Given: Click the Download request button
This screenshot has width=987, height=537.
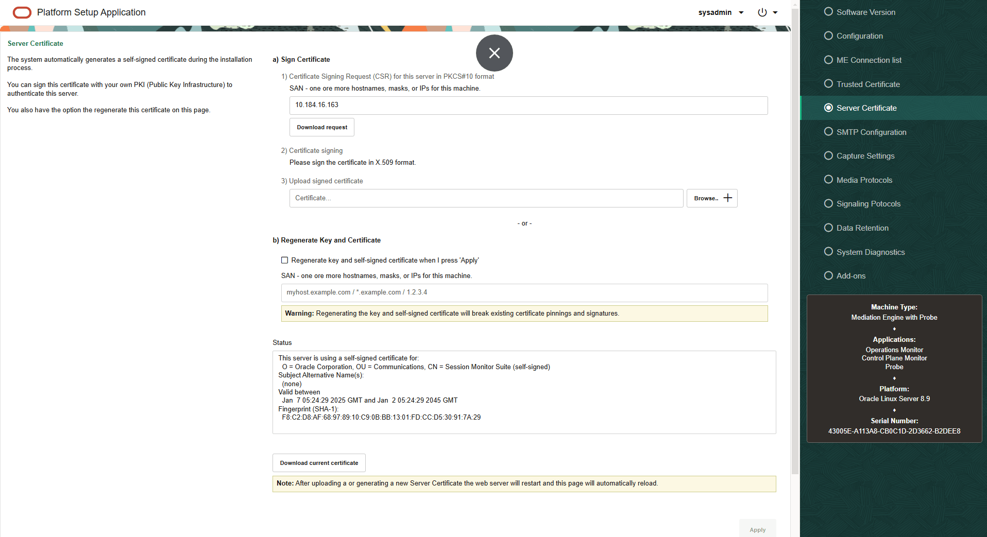Looking at the screenshot, I should (x=321, y=127).
